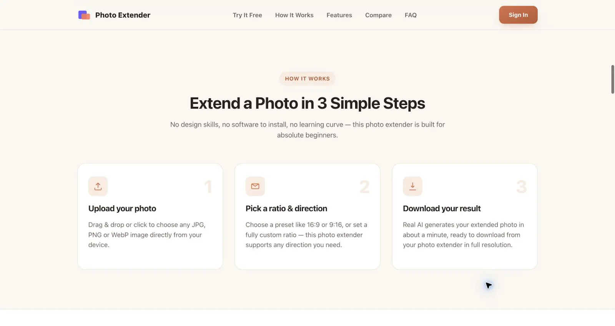Click the HOW IT WORKS badge
615x326 pixels.
click(307, 78)
